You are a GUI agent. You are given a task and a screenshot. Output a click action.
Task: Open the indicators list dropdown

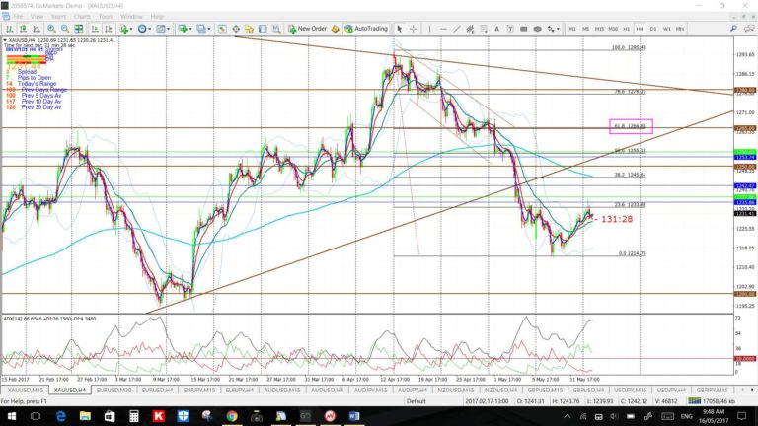pos(126,29)
